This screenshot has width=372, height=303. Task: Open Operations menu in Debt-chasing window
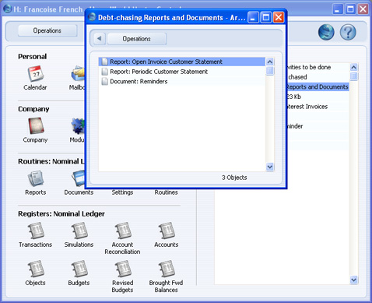tap(136, 39)
